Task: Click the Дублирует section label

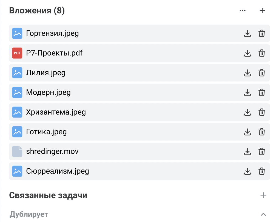Action: click(x=29, y=214)
